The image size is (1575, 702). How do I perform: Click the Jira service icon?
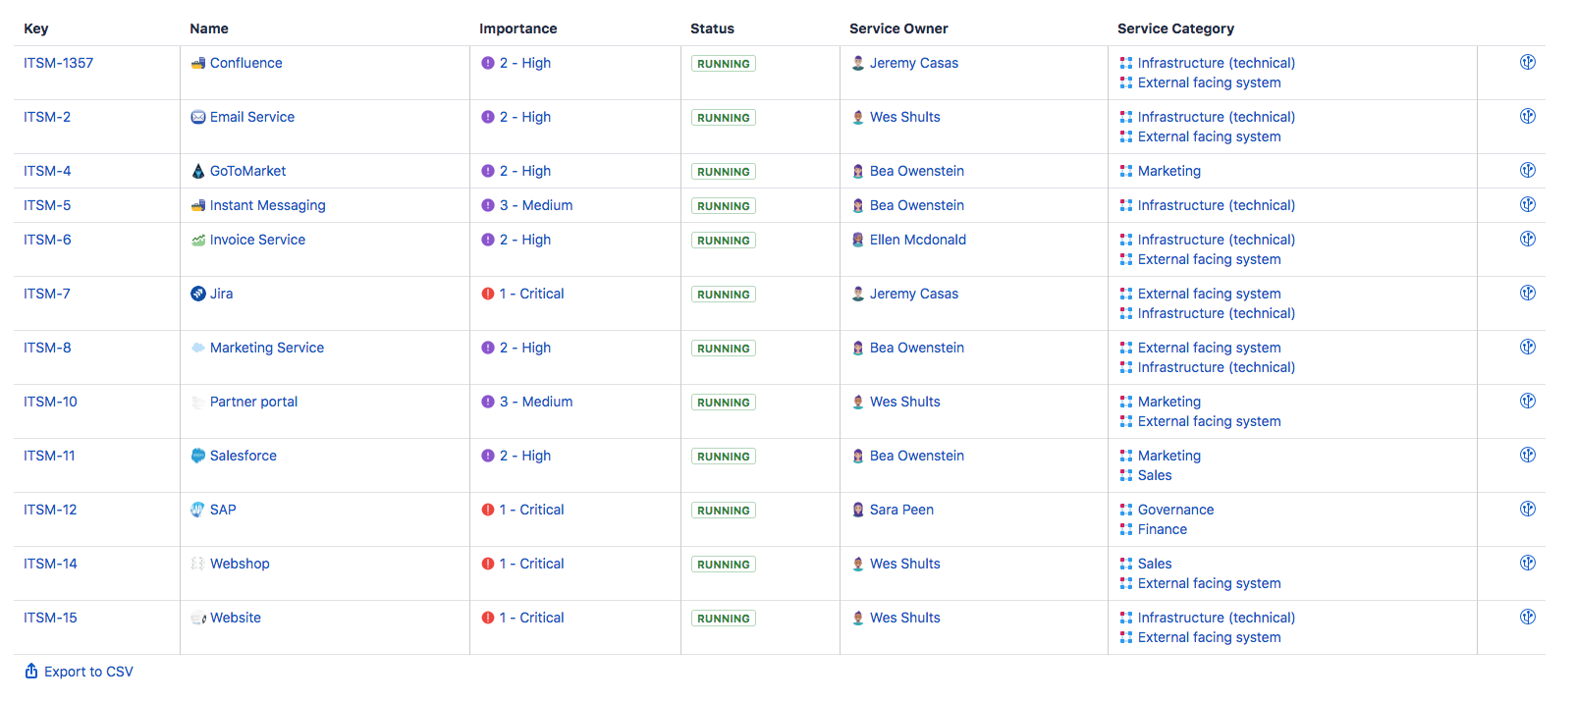point(198,294)
